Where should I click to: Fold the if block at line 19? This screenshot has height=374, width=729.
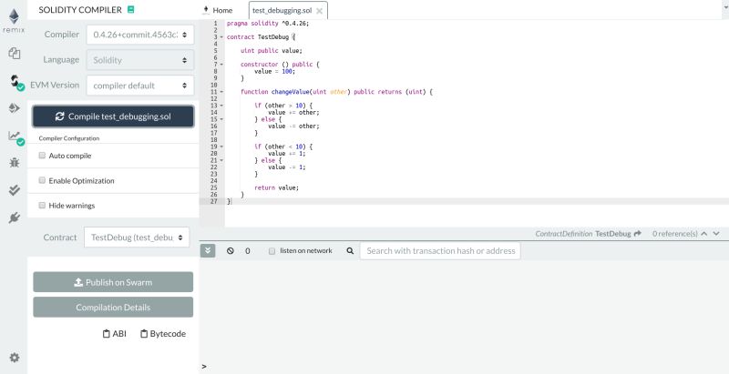pyautogui.click(x=221, y=147)
